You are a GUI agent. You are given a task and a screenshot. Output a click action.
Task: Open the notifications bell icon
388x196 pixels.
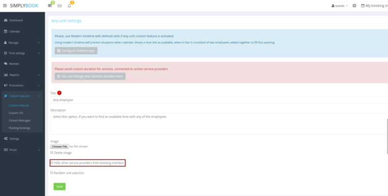pos(70,6)
